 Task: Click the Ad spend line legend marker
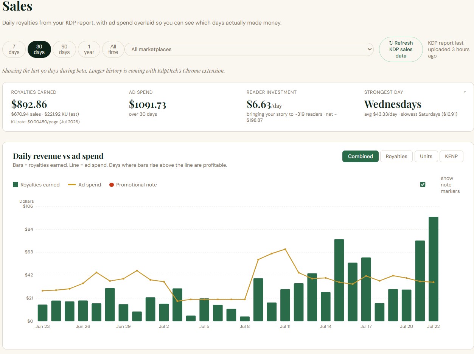[72, 185]
